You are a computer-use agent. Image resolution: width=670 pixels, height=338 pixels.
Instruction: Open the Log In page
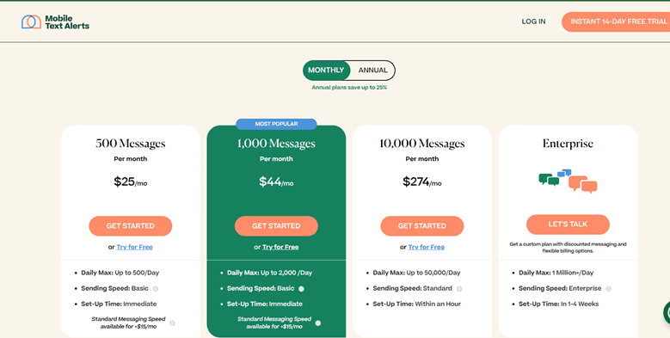pyautogui.click(x=533, y=22)
